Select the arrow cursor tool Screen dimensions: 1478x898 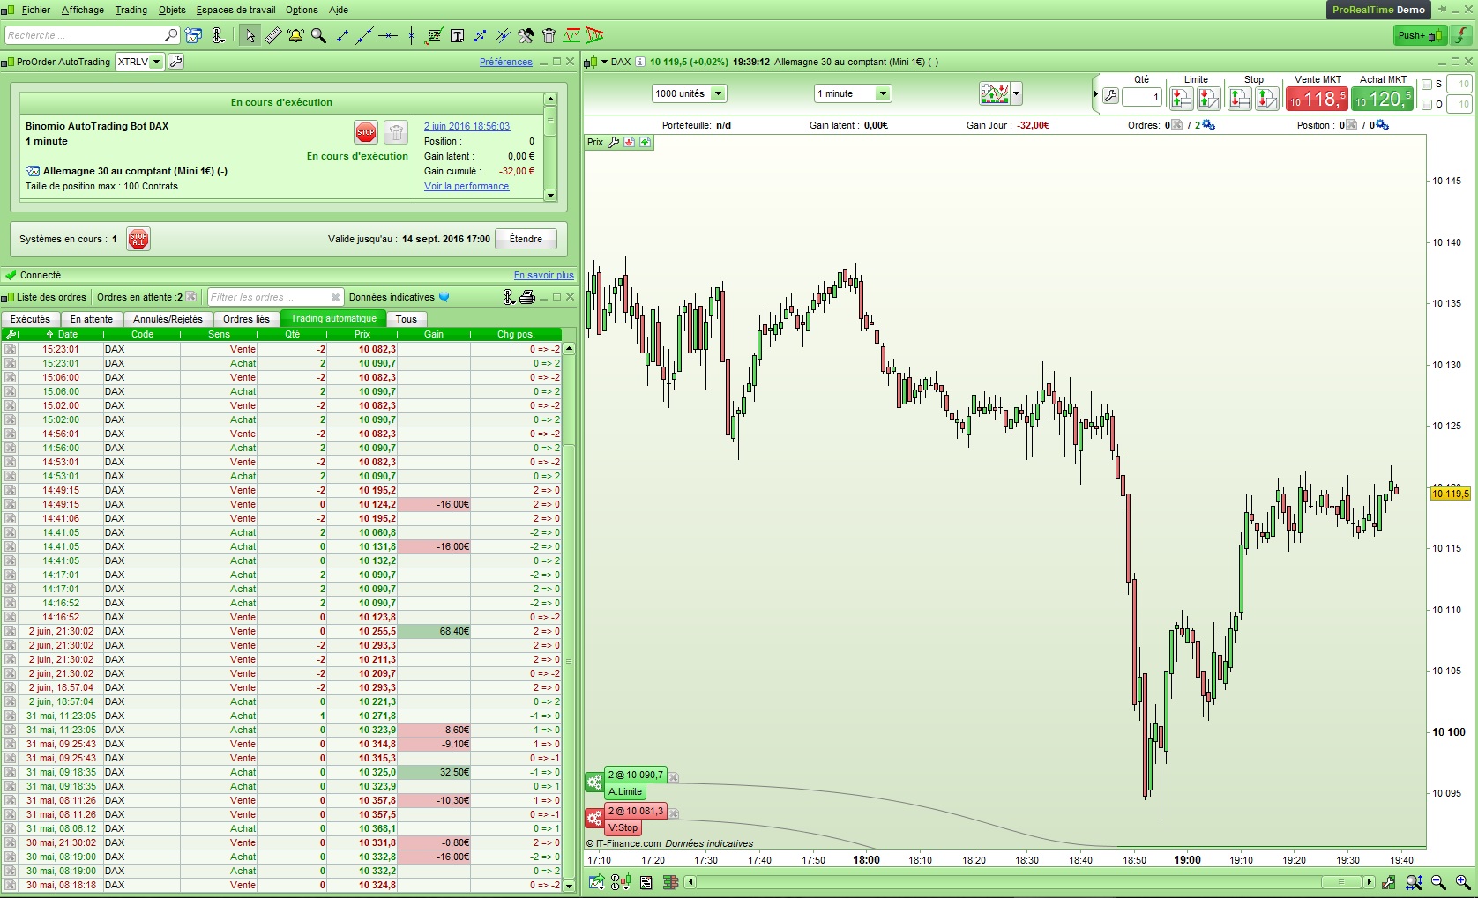coord(250,35)
